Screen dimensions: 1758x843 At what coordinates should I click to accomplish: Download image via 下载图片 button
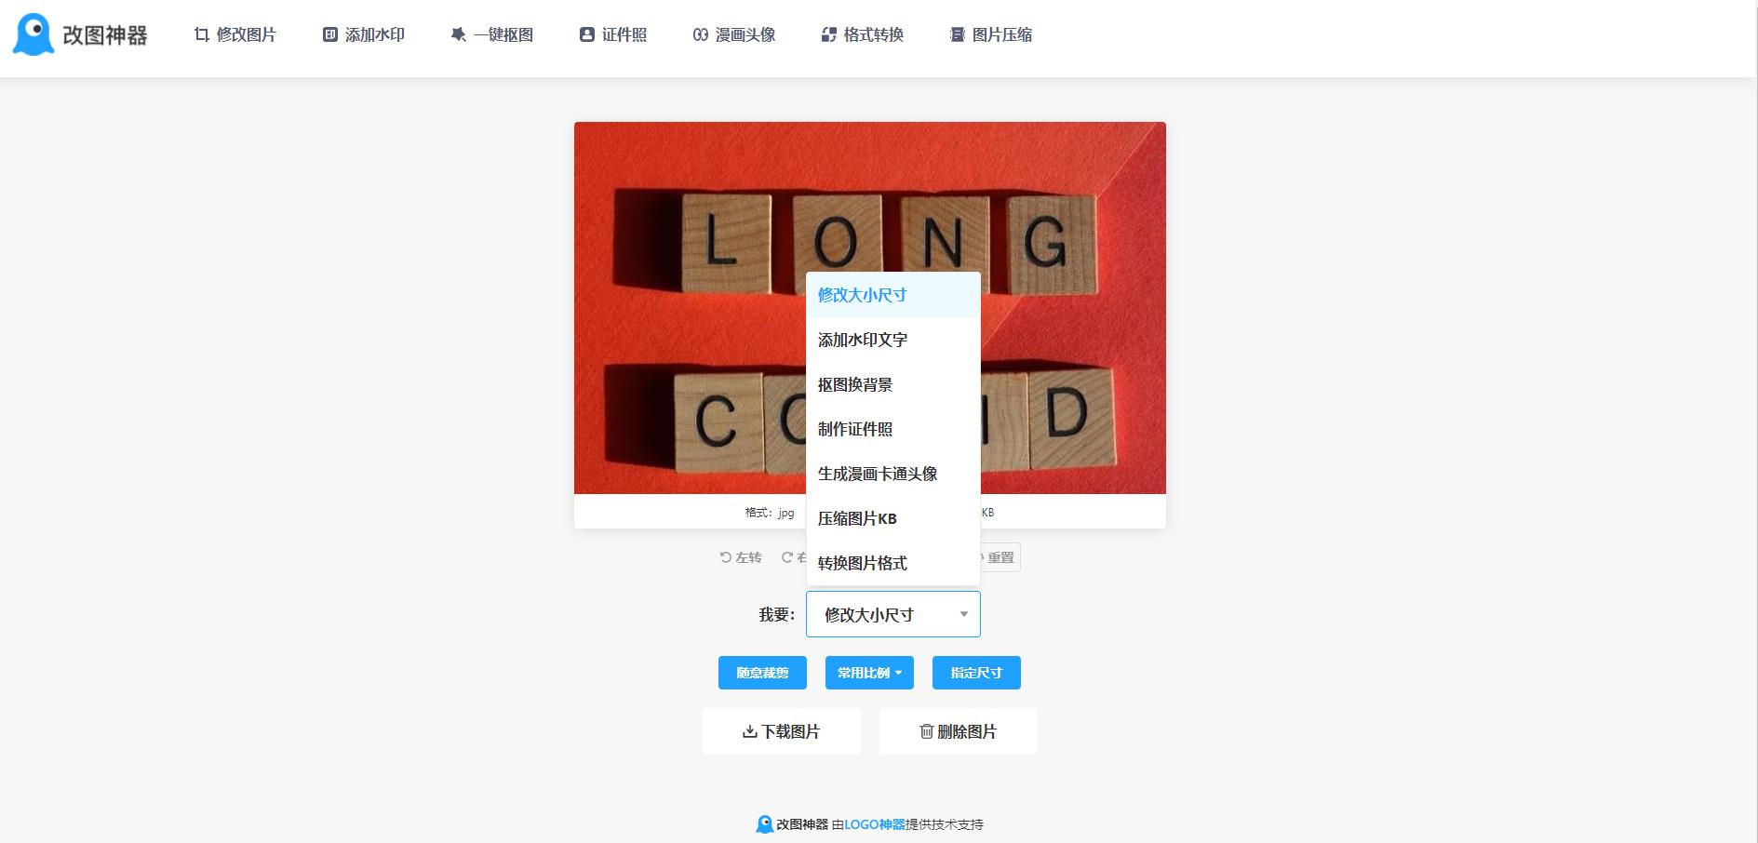(x=782, y=731)
